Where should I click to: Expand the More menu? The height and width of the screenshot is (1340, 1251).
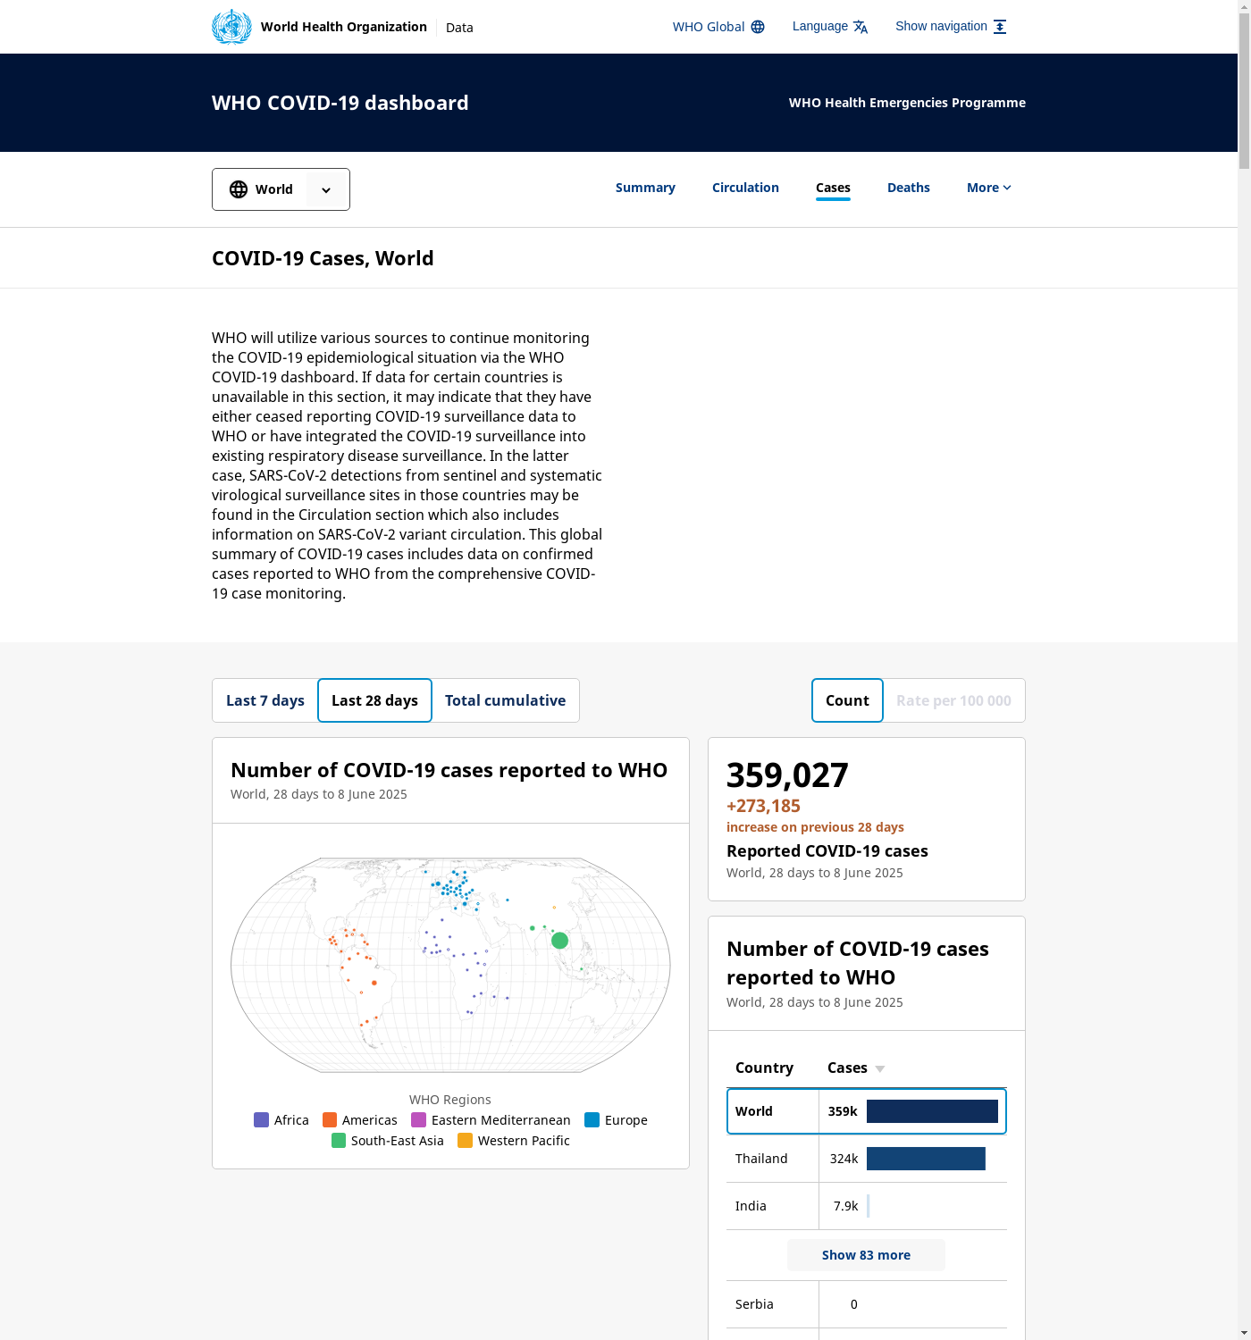pyautogui.click(x=989, y=188)
